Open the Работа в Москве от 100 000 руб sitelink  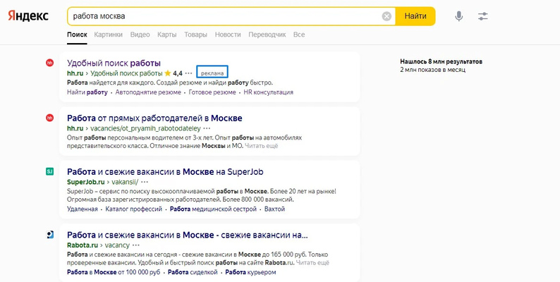pyautogui.click(x=114, y=272)
